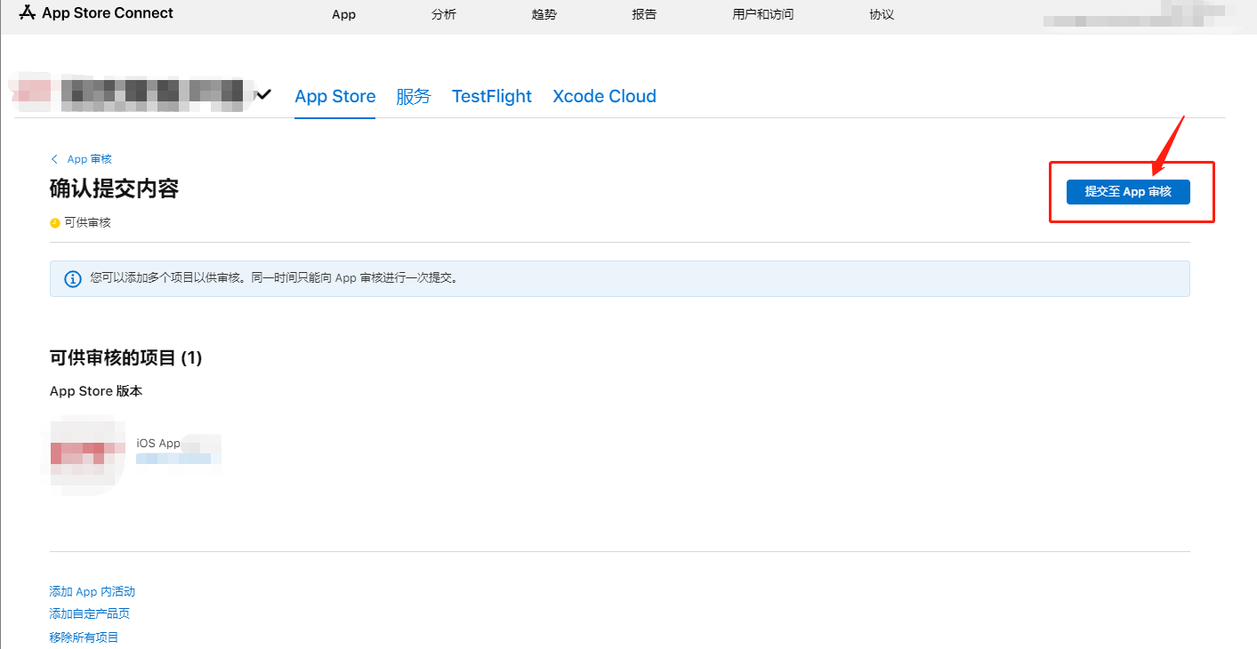This screenshot has width=1257, height=649.
Task: Click the 移除所有项目 link
Action: pos(85,637)
